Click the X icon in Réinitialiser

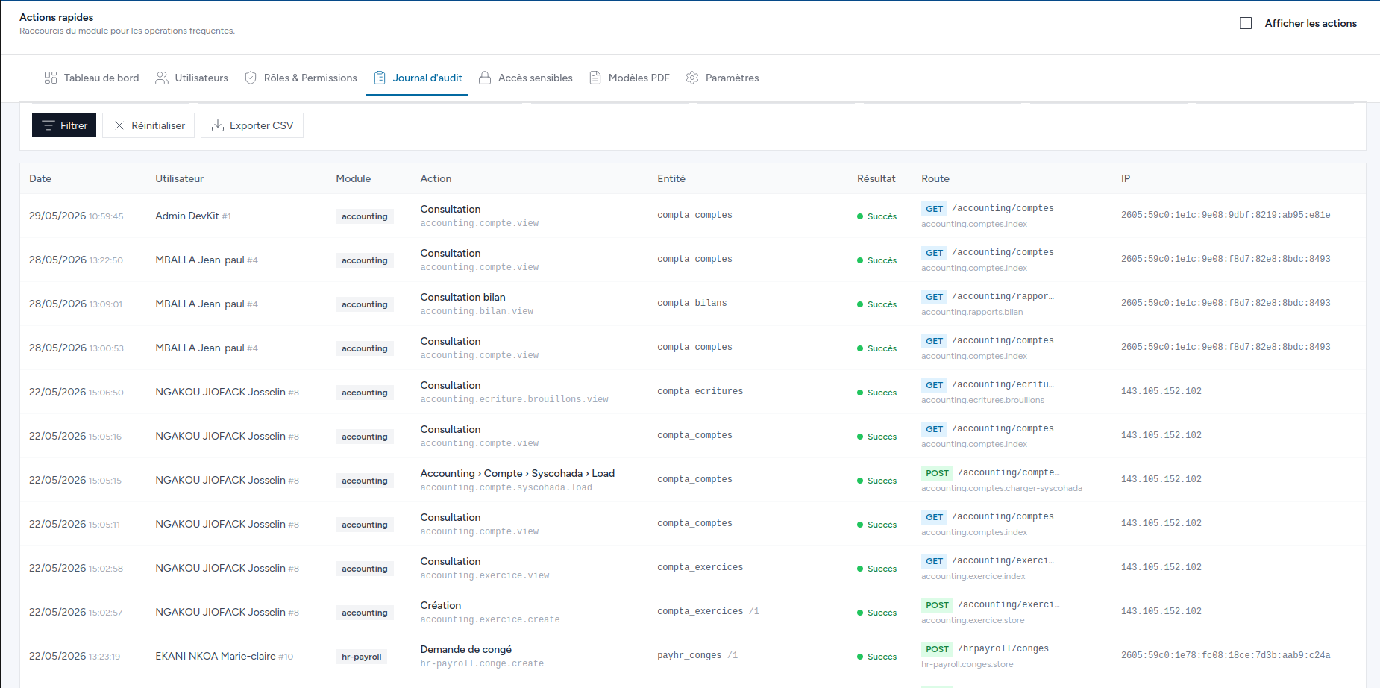coord(119,125)
